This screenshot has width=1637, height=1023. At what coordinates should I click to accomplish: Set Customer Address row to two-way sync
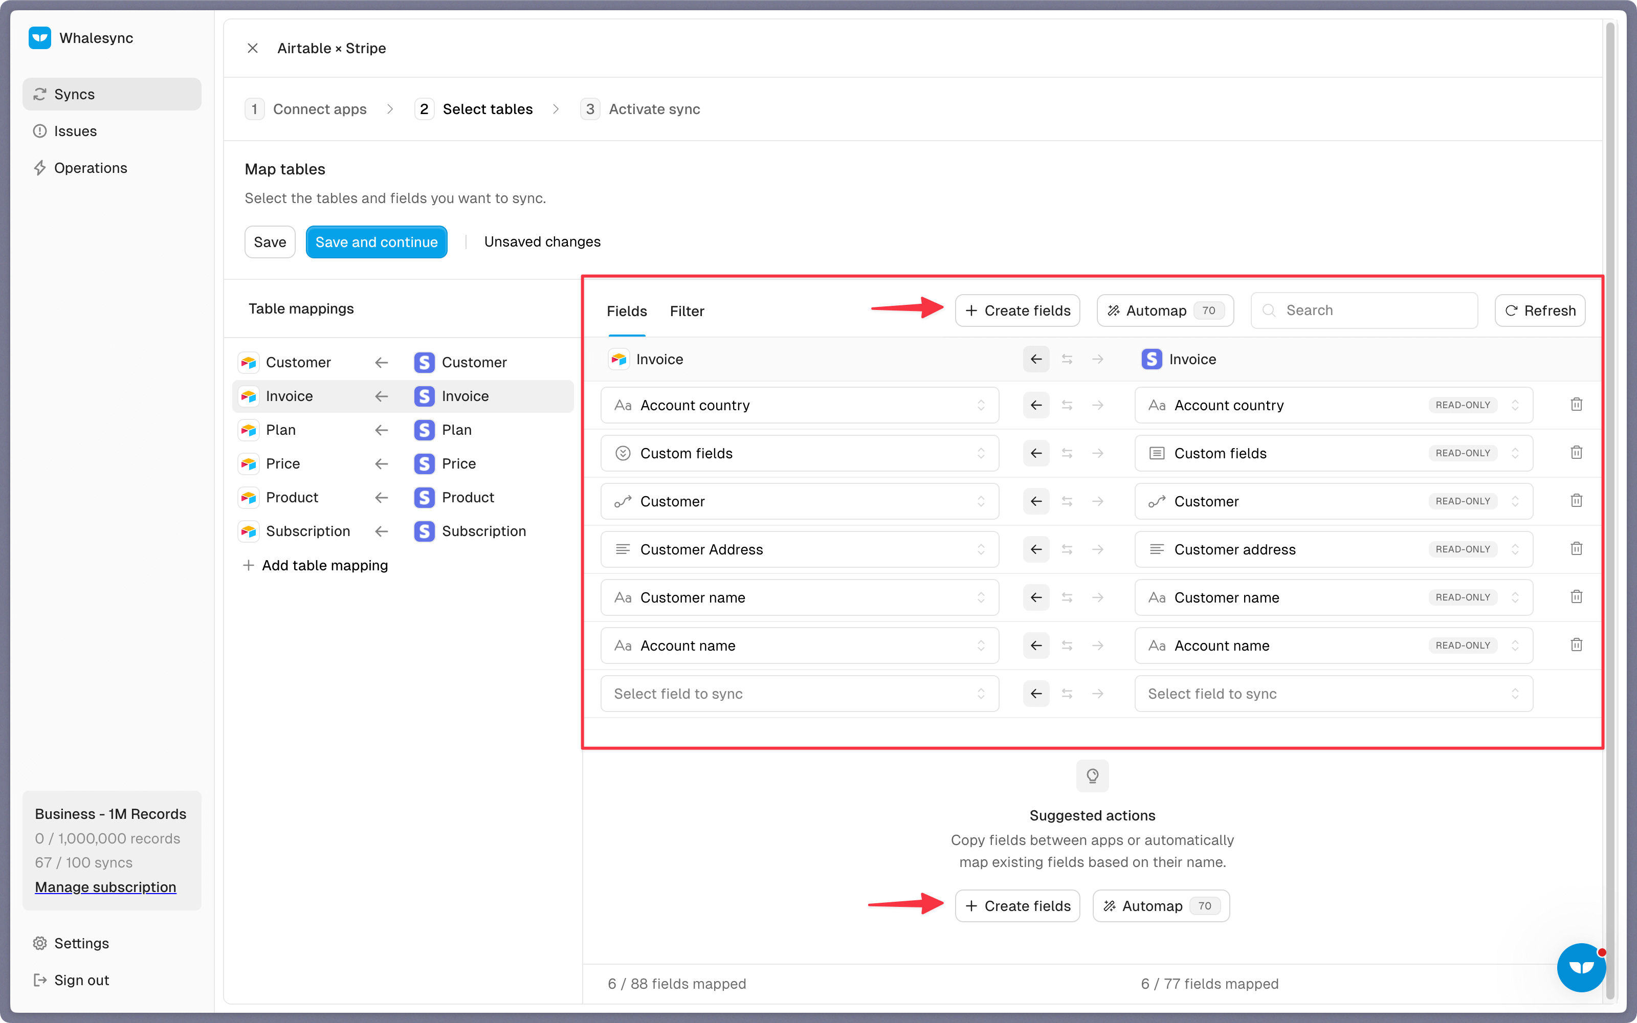point(1067,549)
